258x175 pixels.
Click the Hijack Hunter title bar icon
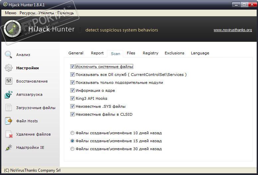(5, 5)
